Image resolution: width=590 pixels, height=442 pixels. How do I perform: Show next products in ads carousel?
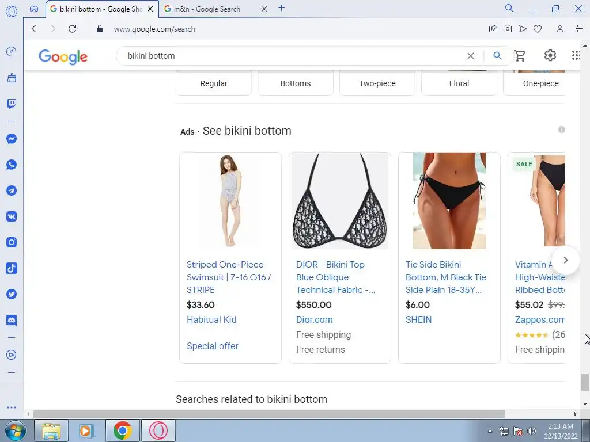(x=566, y=260)
